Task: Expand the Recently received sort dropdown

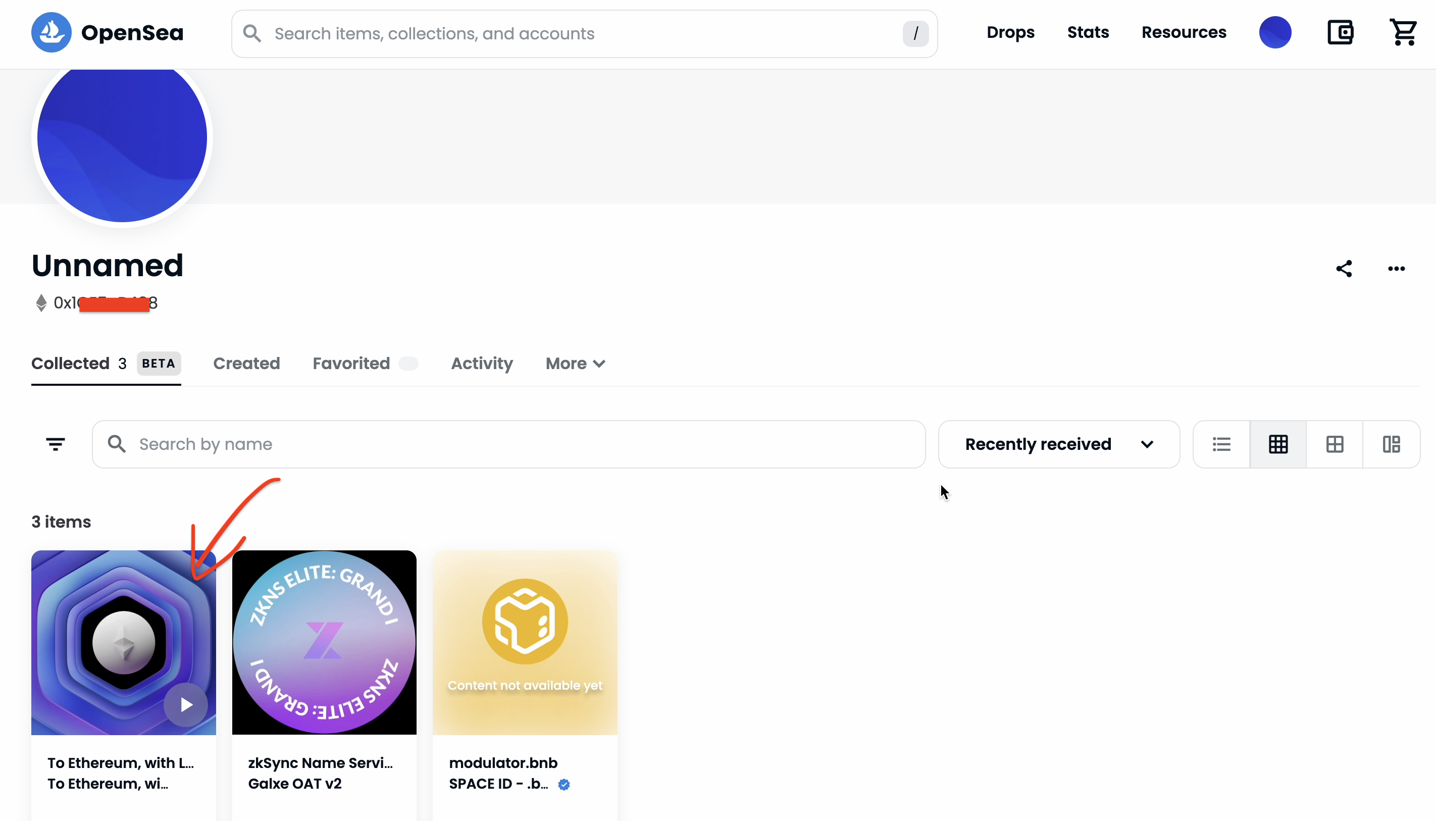Action: [x=1059, y=444]
